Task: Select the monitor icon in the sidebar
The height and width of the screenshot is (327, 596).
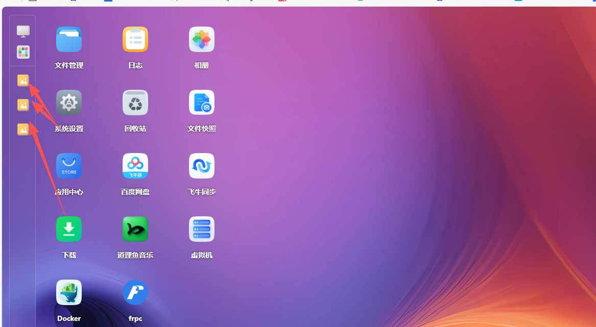Action: point(22,31)
